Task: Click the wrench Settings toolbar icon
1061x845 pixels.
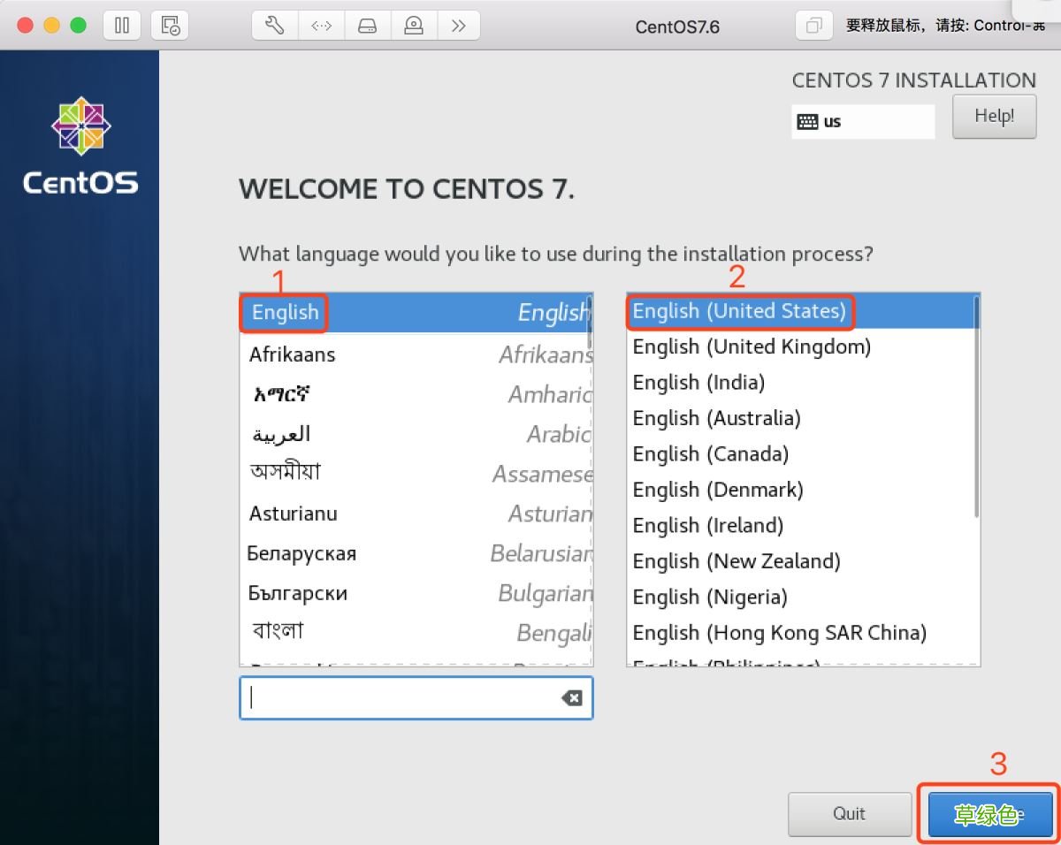Action: pyautogui.click(x=274, y=25)
